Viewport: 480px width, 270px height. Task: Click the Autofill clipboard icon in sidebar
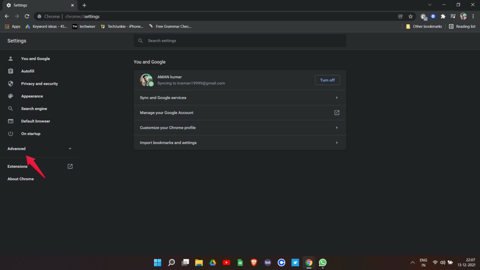click(10, 71)
